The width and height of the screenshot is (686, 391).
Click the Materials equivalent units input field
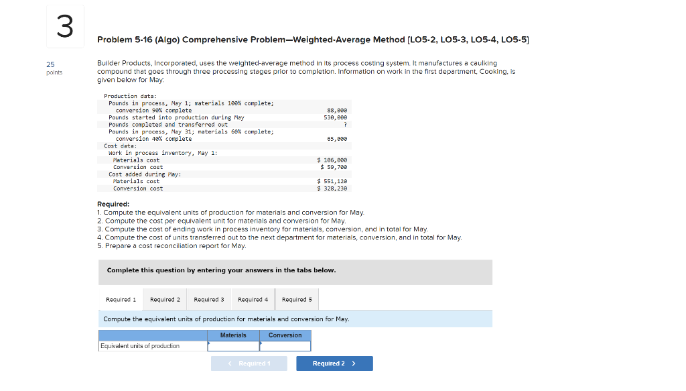(233, 346)
